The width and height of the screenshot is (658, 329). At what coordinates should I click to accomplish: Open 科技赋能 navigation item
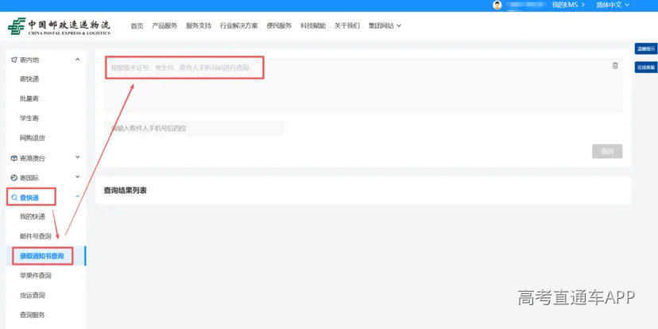tap(313, 25)
